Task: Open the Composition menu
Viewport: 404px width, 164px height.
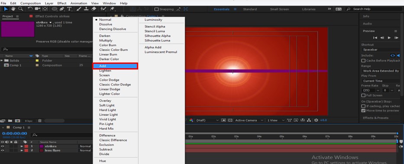Action: click(x=30, y=3)
